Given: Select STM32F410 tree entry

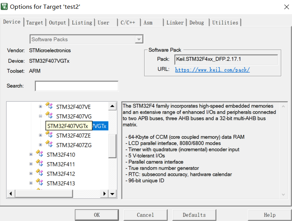Looking at the screenshot, I should 61,155.
